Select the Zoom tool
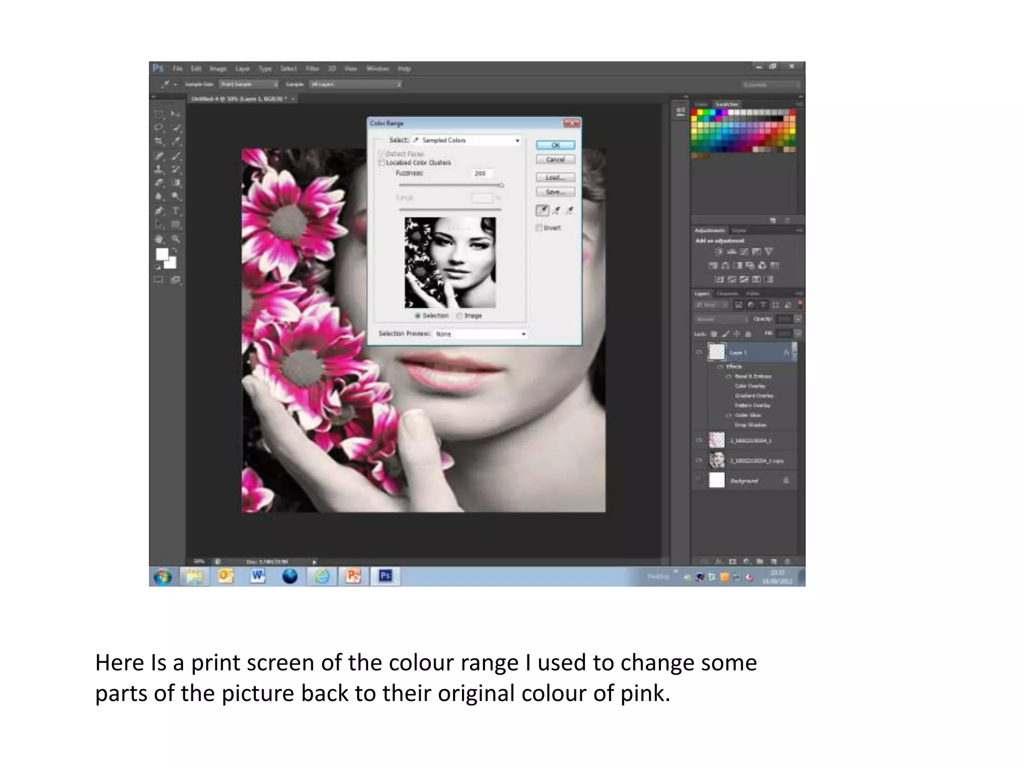Screen dimensions: 1023x767 [175, 239]
